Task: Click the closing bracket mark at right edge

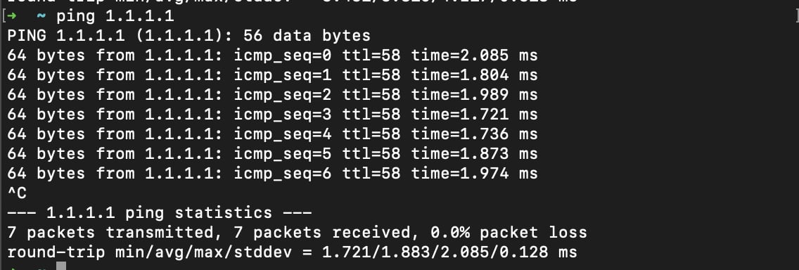Action: (x=795, y=16)
